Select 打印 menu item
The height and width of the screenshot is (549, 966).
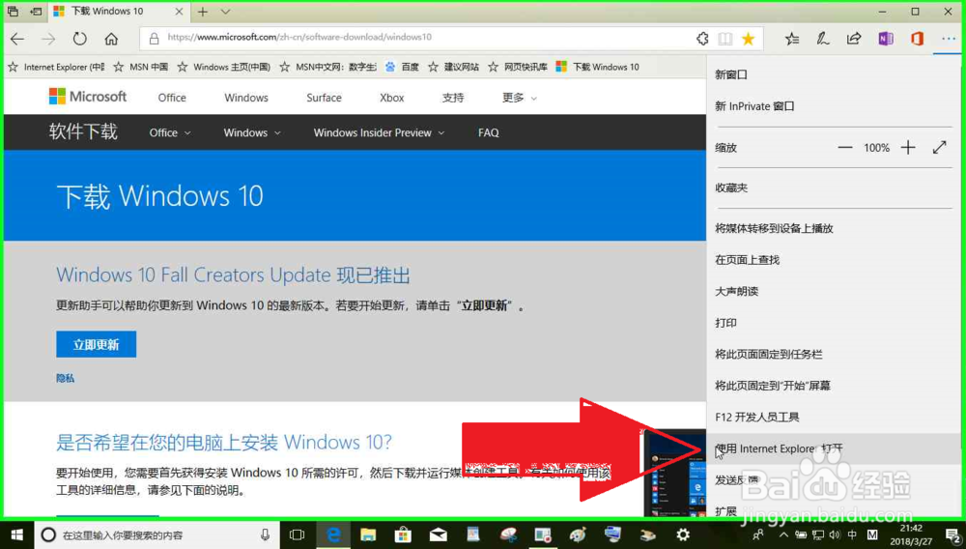point(834,322)
